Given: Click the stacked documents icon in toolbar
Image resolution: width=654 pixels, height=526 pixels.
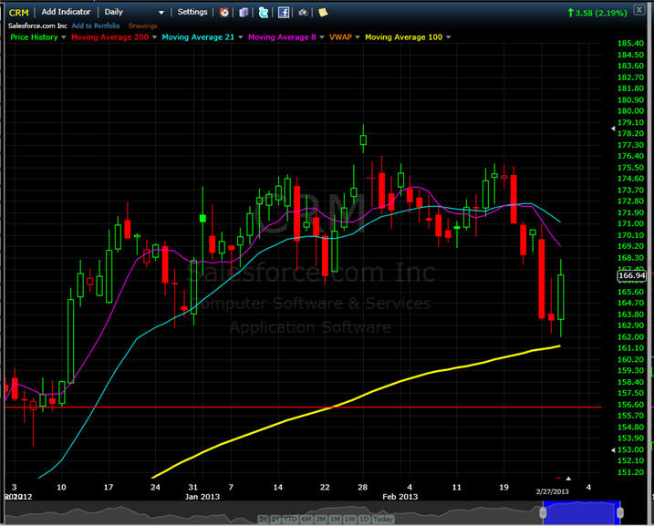Looking at the screenshot, I should pos(244,13).
